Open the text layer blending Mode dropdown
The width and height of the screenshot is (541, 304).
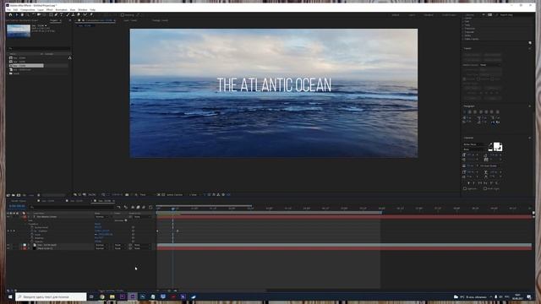101,217
